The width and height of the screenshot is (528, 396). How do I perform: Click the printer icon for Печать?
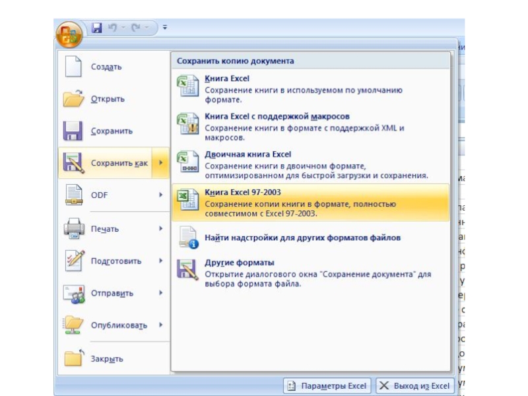point(74,228)
